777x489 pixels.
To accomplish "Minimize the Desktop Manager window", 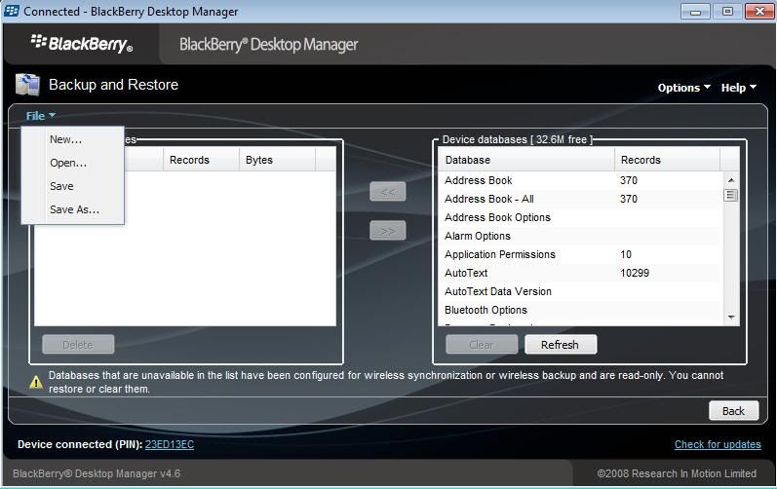I will coord(695,11).
